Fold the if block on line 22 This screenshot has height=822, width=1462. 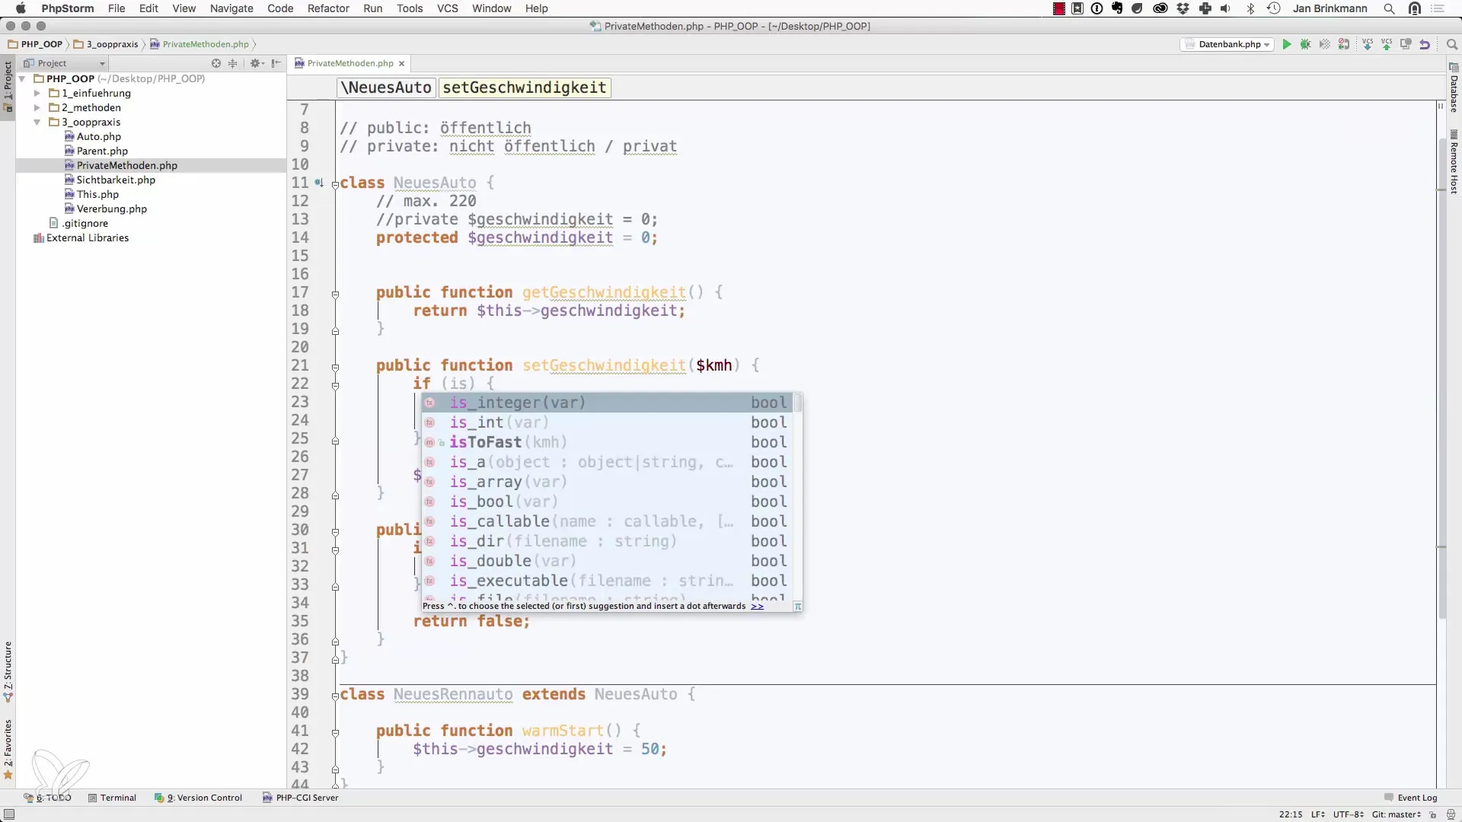pyautogui.click(x=335, y=385)
